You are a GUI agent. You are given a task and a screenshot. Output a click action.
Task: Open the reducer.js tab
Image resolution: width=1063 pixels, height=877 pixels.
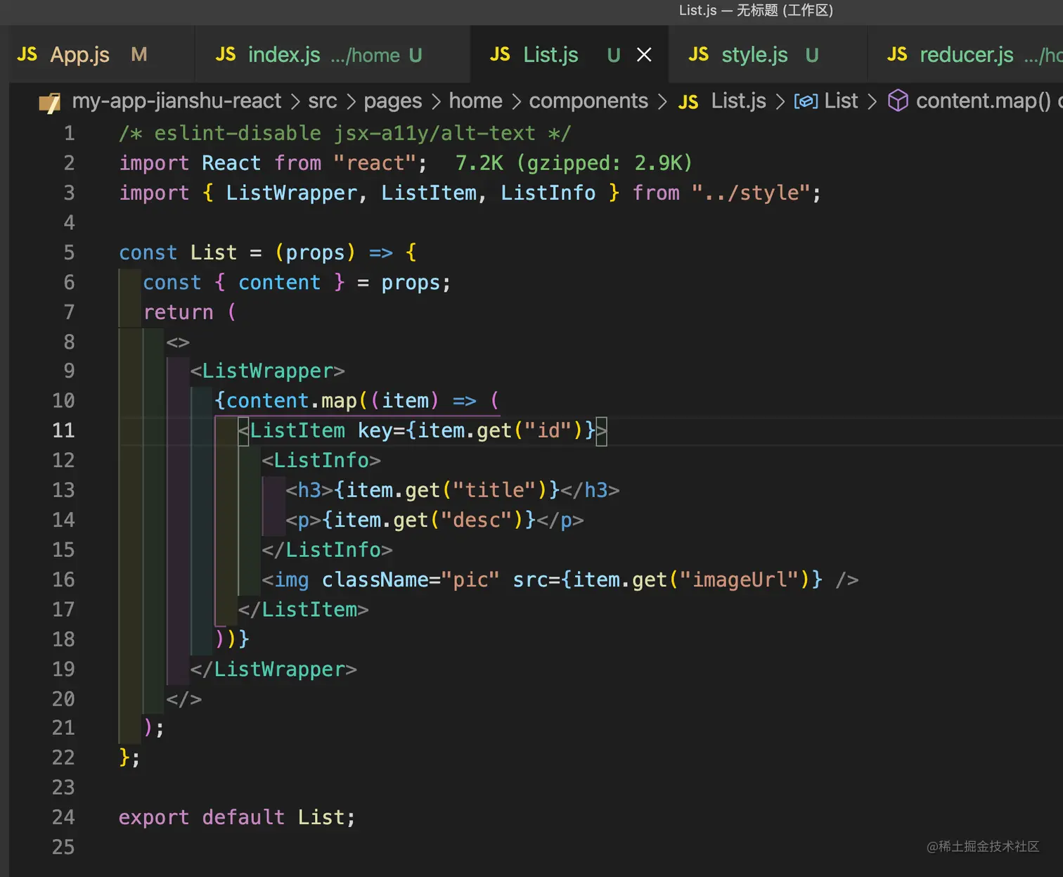(x=965, y=55)
